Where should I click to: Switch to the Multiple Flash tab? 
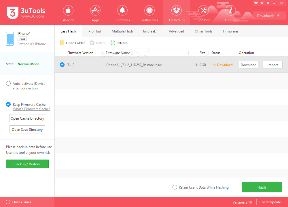(x=122, y=31)
